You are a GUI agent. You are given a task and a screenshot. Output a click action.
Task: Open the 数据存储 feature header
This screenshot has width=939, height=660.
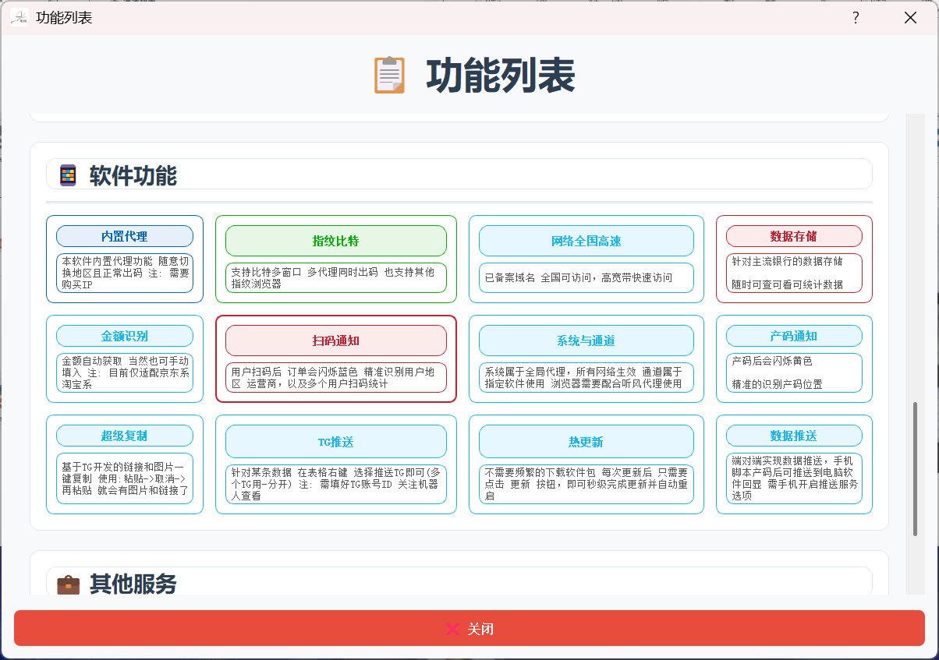(793, 236)
